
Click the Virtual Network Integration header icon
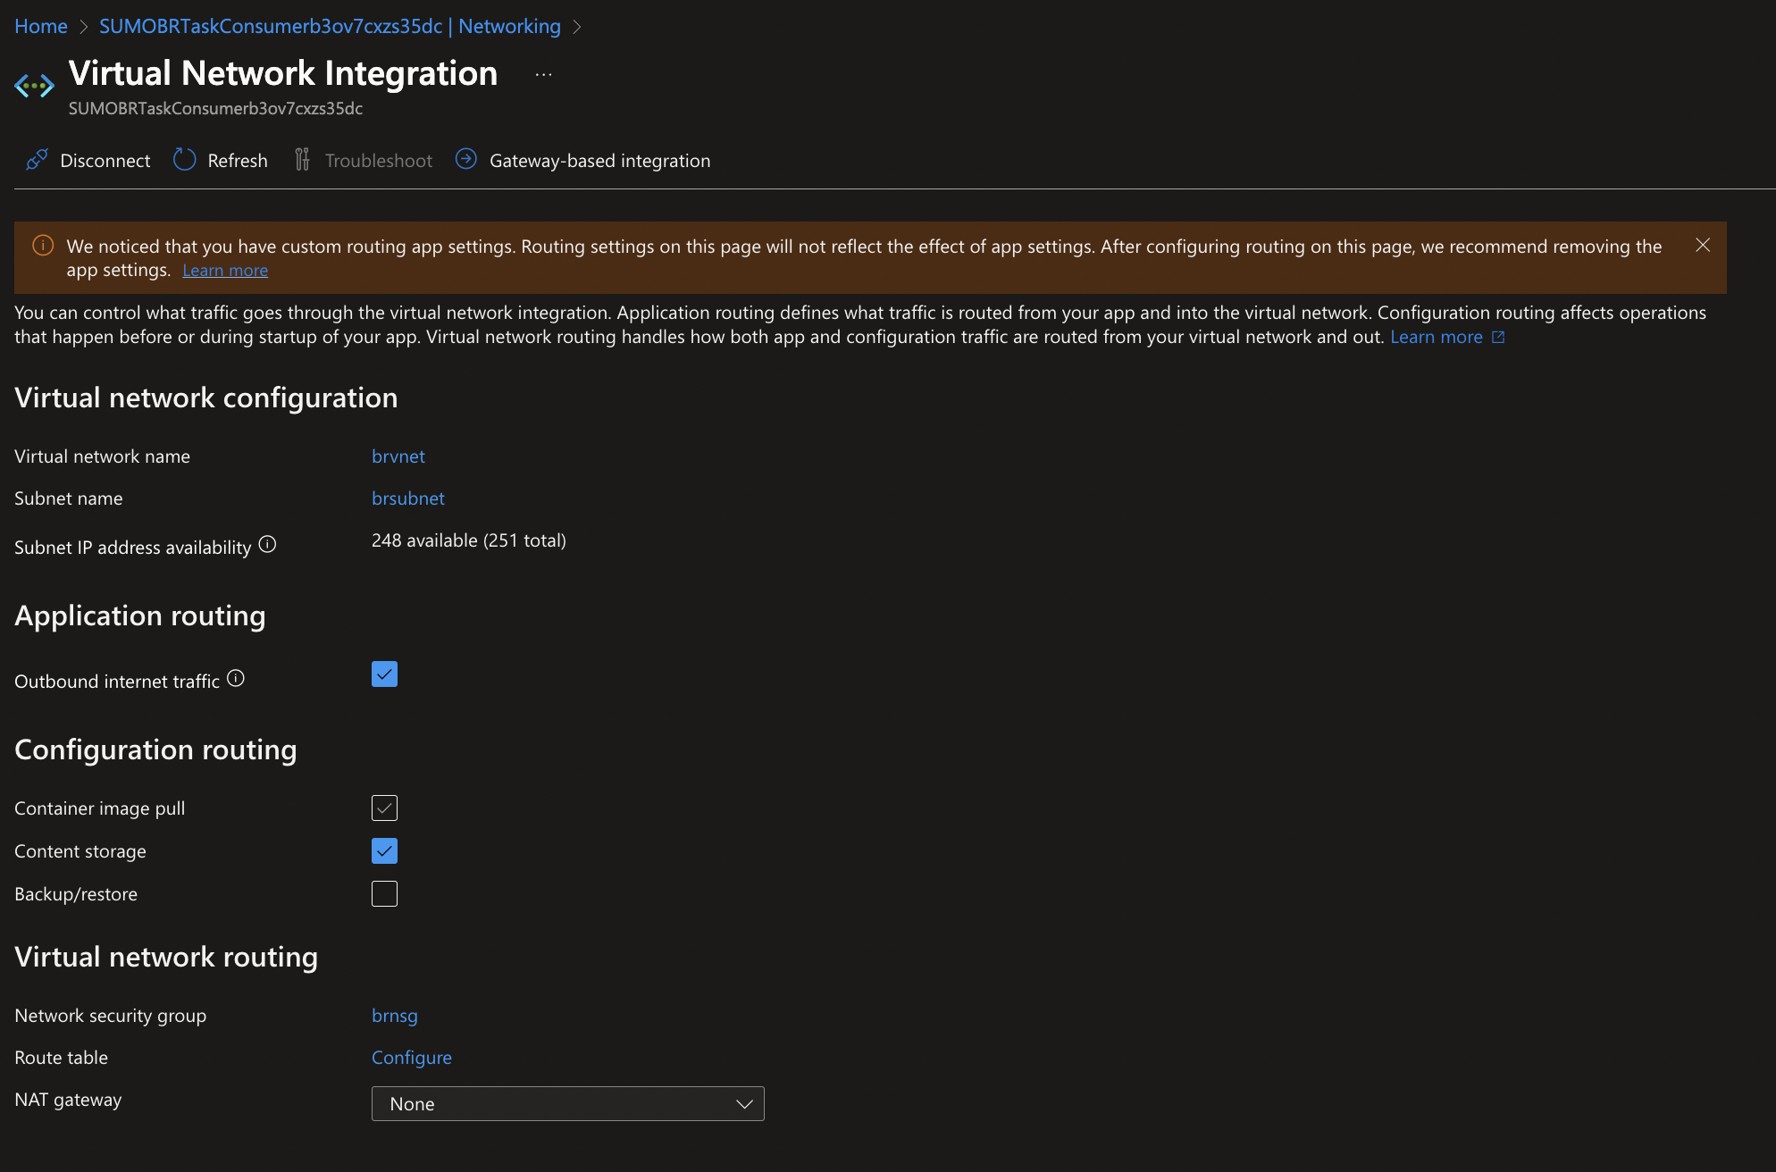34,85
